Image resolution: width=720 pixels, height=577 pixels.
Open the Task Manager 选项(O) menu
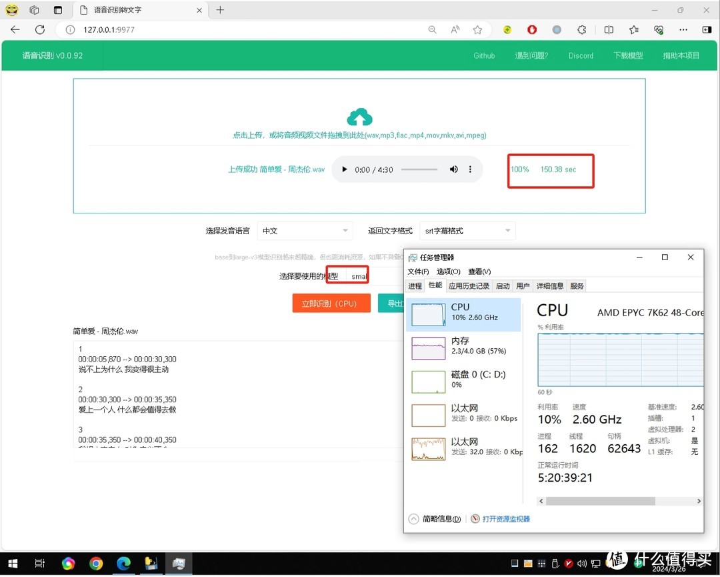click(448, 271)
